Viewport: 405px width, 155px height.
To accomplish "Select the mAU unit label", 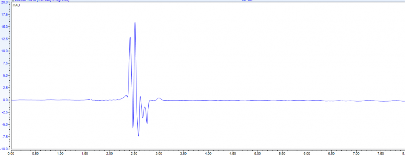I will (x=16, y=6).
